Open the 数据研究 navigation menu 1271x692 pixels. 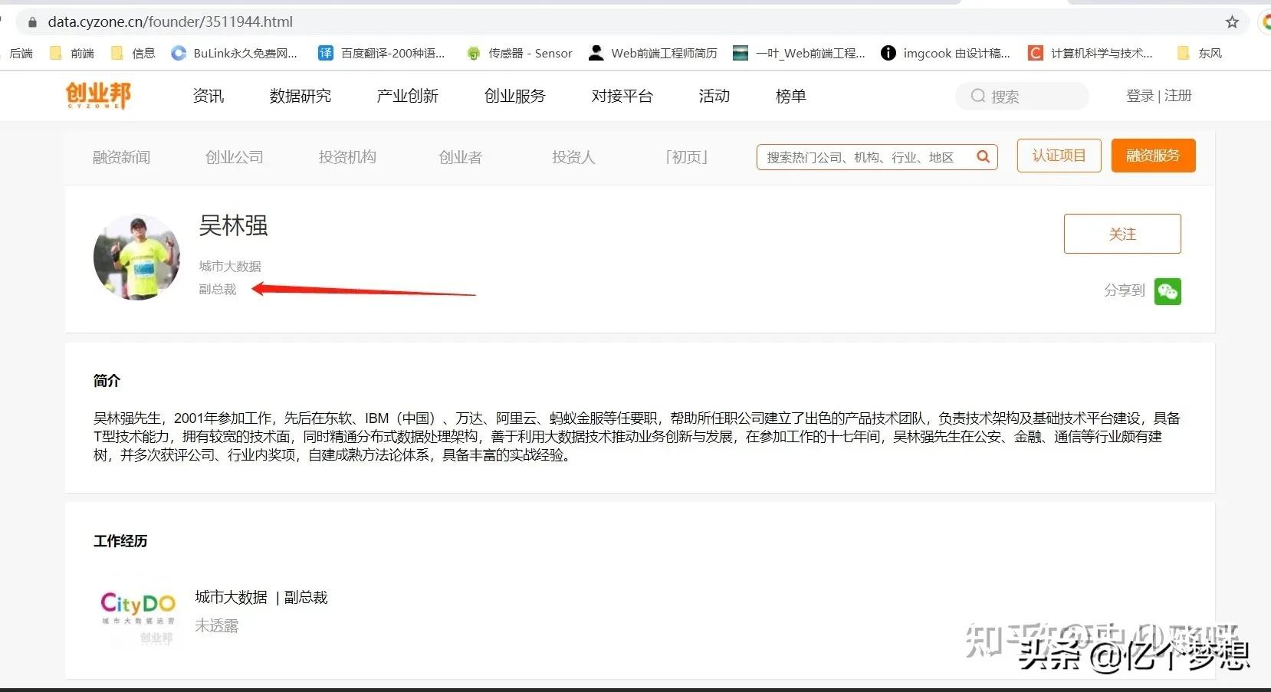(x=300, y=96)
